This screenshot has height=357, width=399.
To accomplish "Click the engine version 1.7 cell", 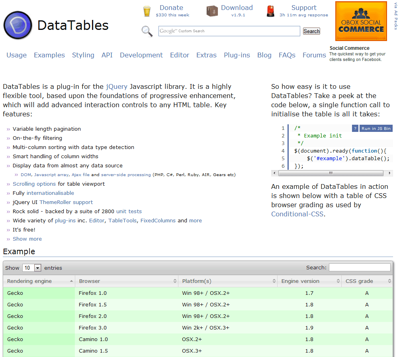I will (x=309, y=293).
